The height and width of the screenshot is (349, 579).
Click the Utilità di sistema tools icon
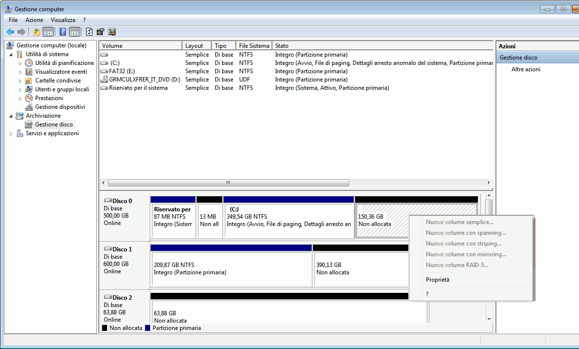coord(20,54)
